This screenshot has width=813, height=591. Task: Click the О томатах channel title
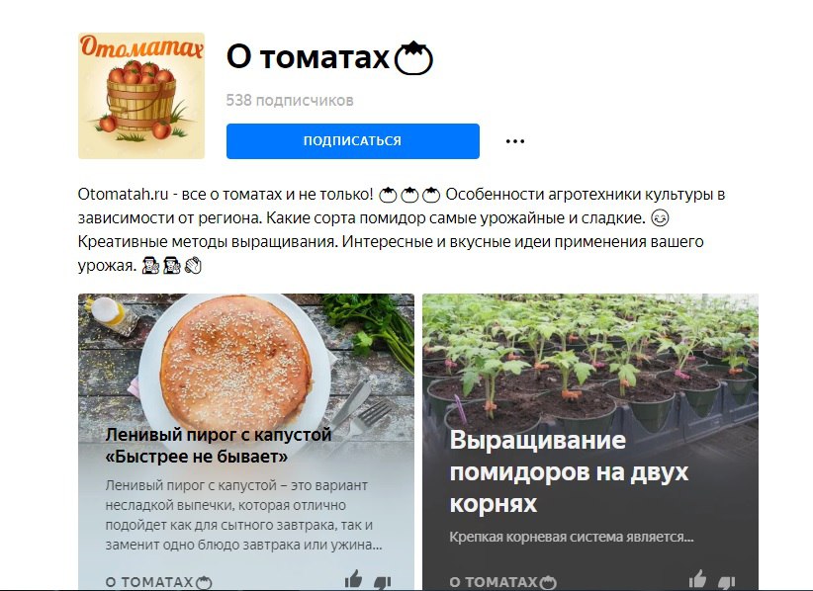click(x=308, y=57)
